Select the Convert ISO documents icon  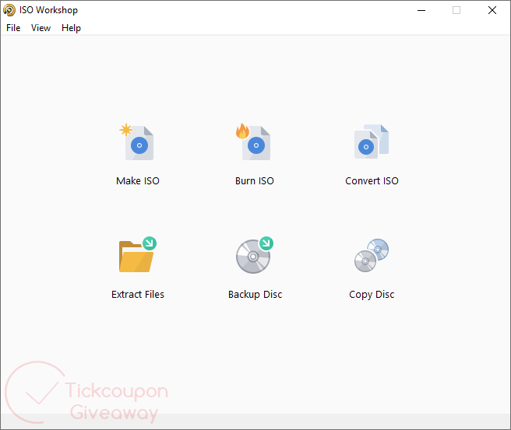[372, 142]
